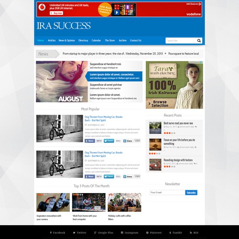Open the AdChoices icon in top banner
The image size is (239, 239).
click(x=200, y=4)
